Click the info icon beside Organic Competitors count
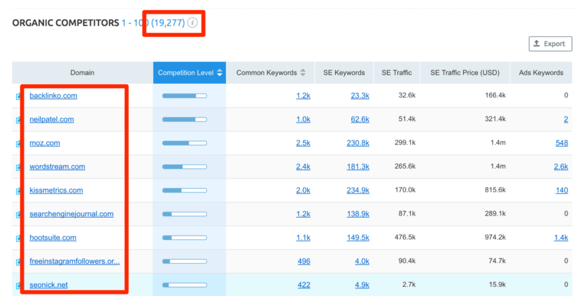This screenshot has height=296, width=578. click(192, 23)
